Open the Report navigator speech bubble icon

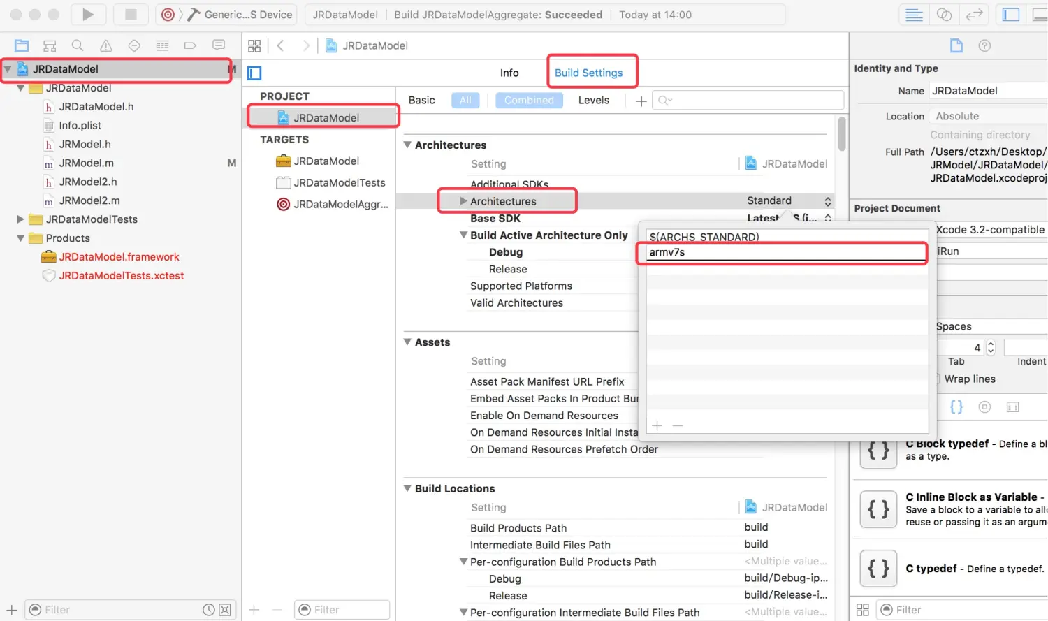[219, 45]
